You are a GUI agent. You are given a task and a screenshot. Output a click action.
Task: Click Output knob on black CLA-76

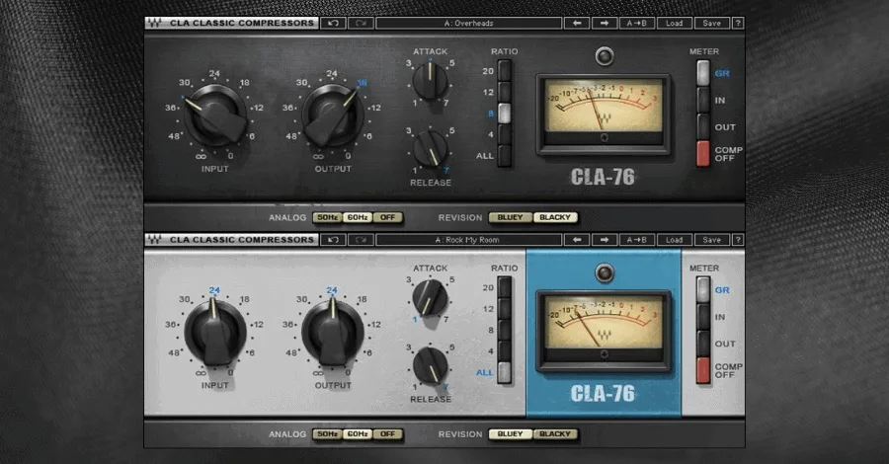pos(333,116)
